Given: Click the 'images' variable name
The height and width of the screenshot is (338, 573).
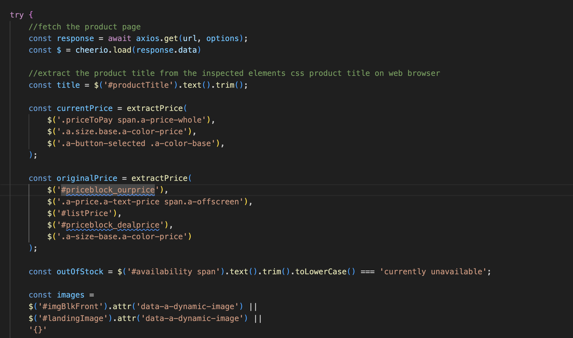Looking at the screenshot, I should pos(70,295).
